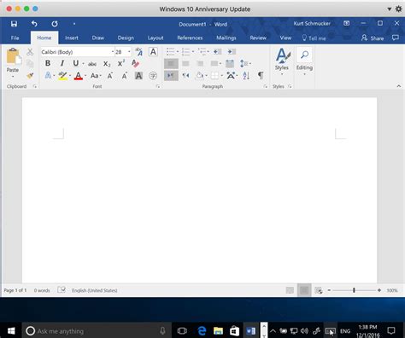
Task: Apply superscript formatting
Action: click(x=121, y=63)
